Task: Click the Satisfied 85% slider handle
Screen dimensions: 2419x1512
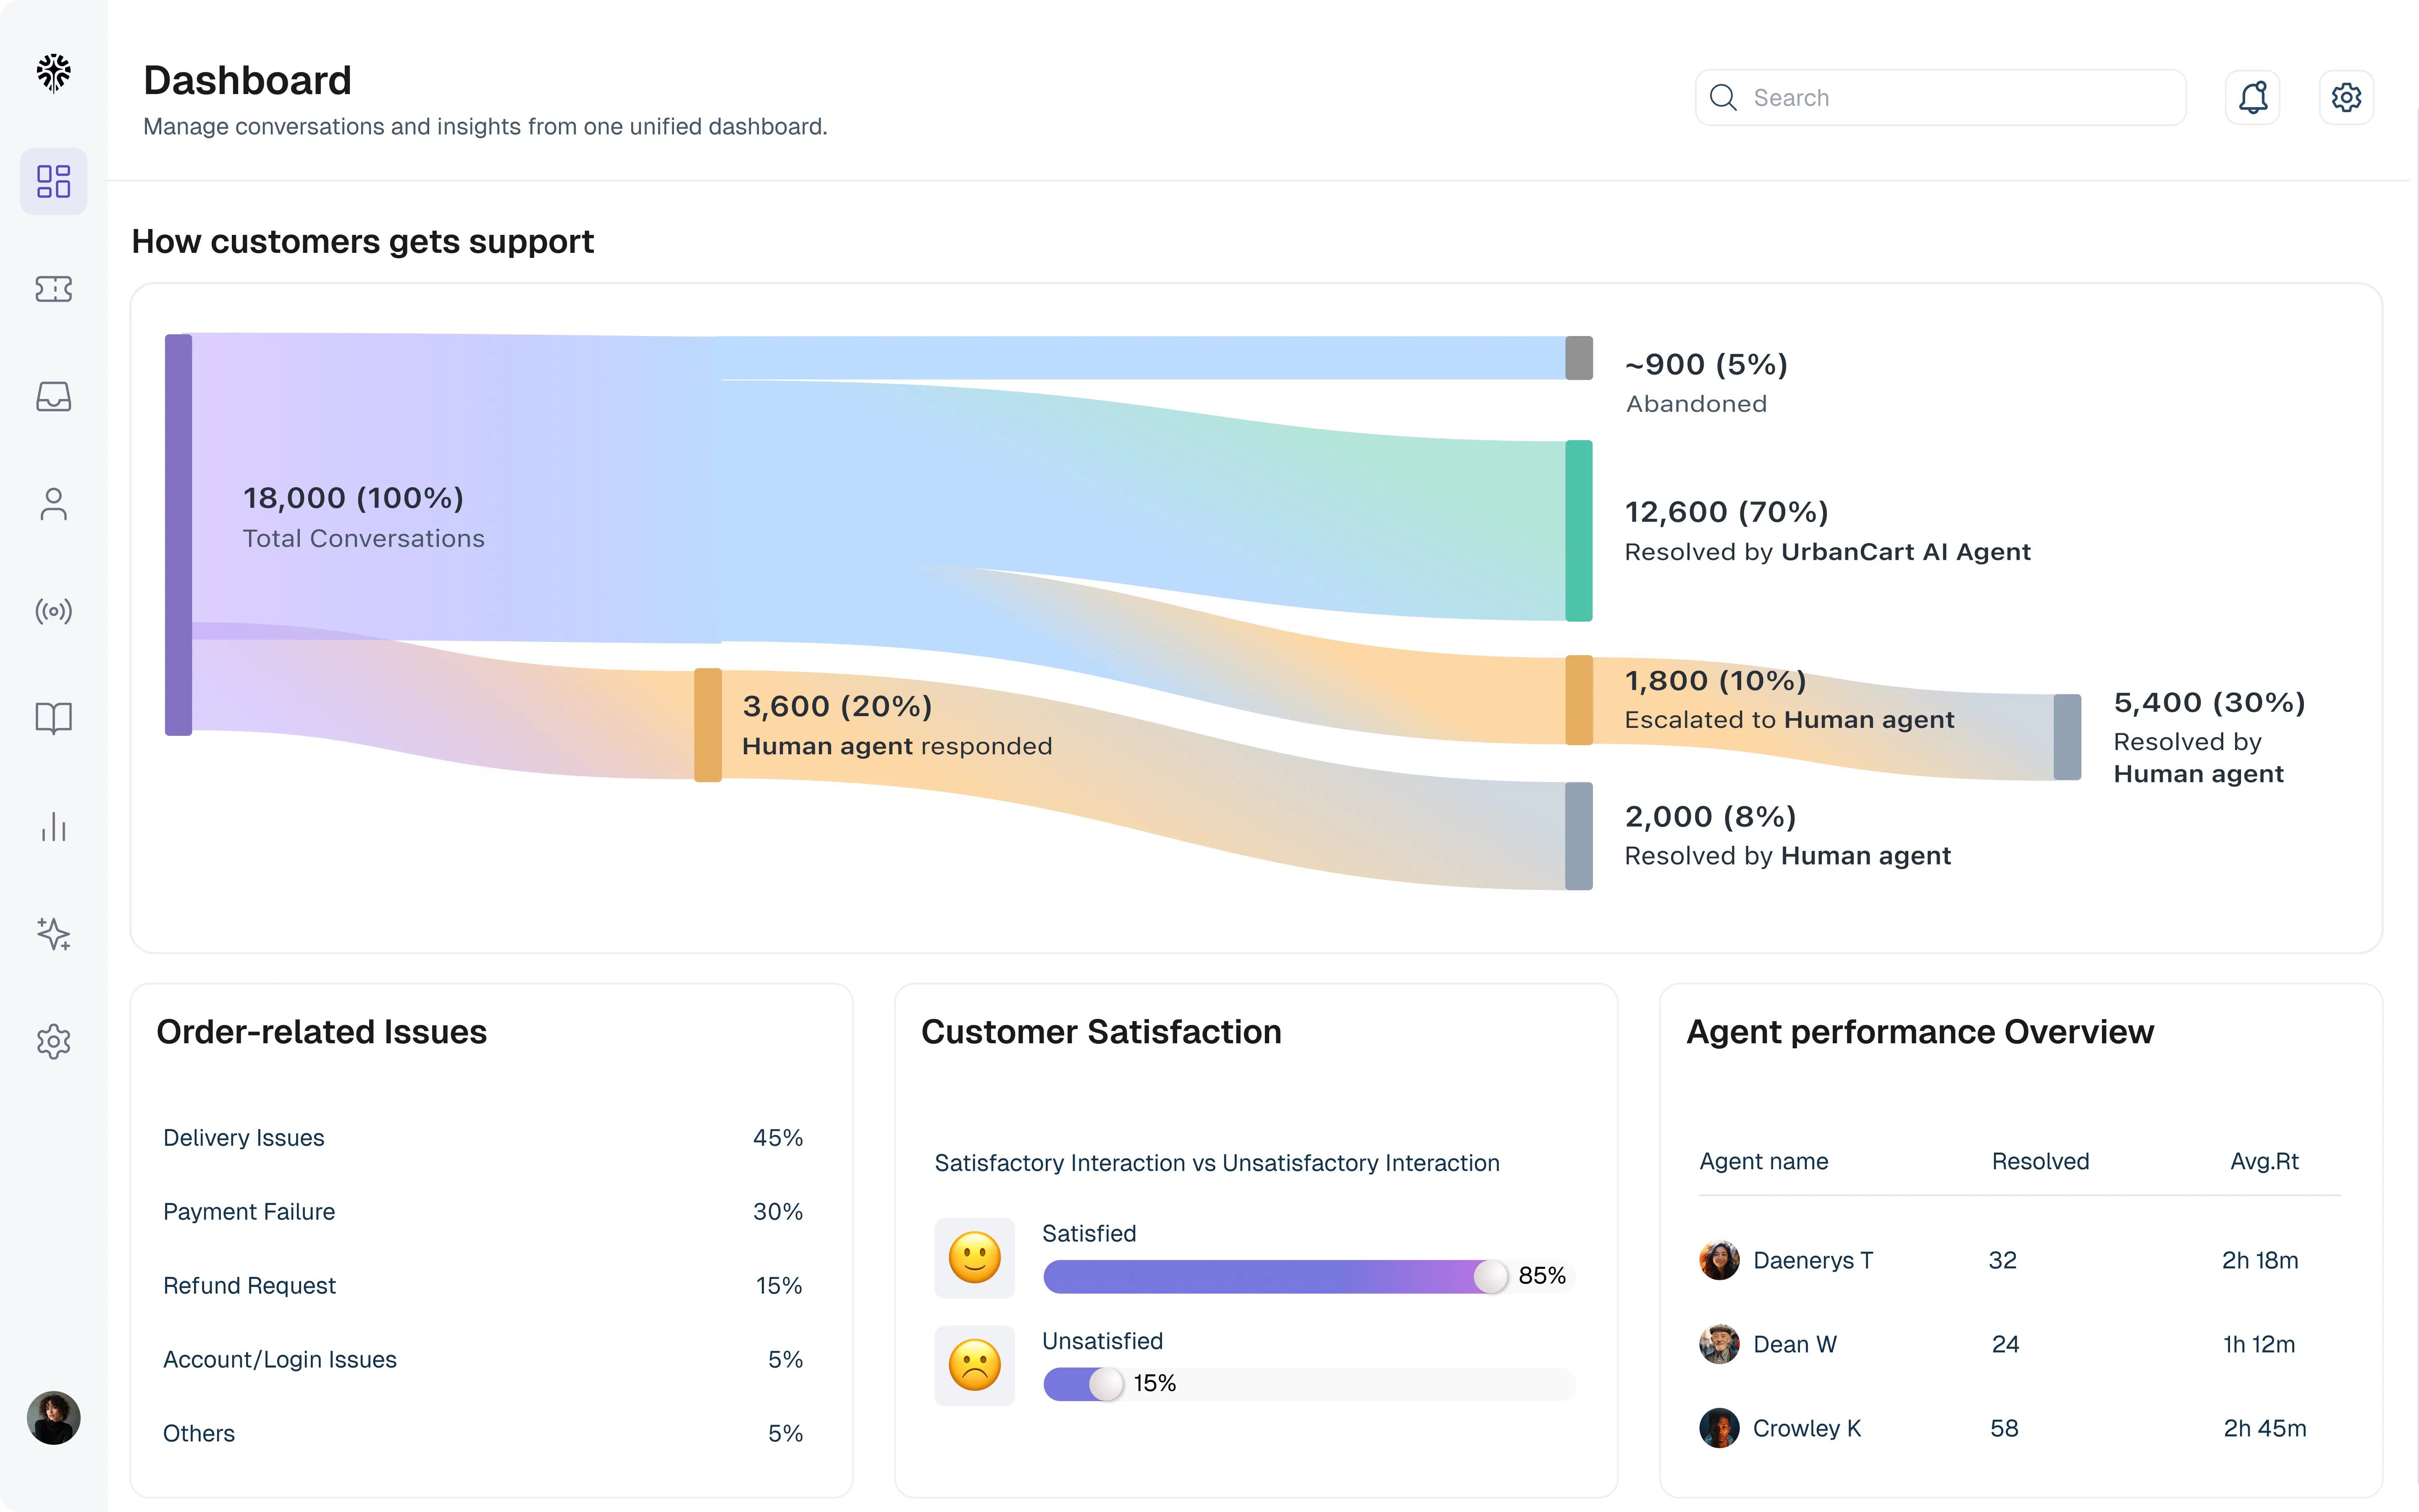Action: click(1490, 1276)
